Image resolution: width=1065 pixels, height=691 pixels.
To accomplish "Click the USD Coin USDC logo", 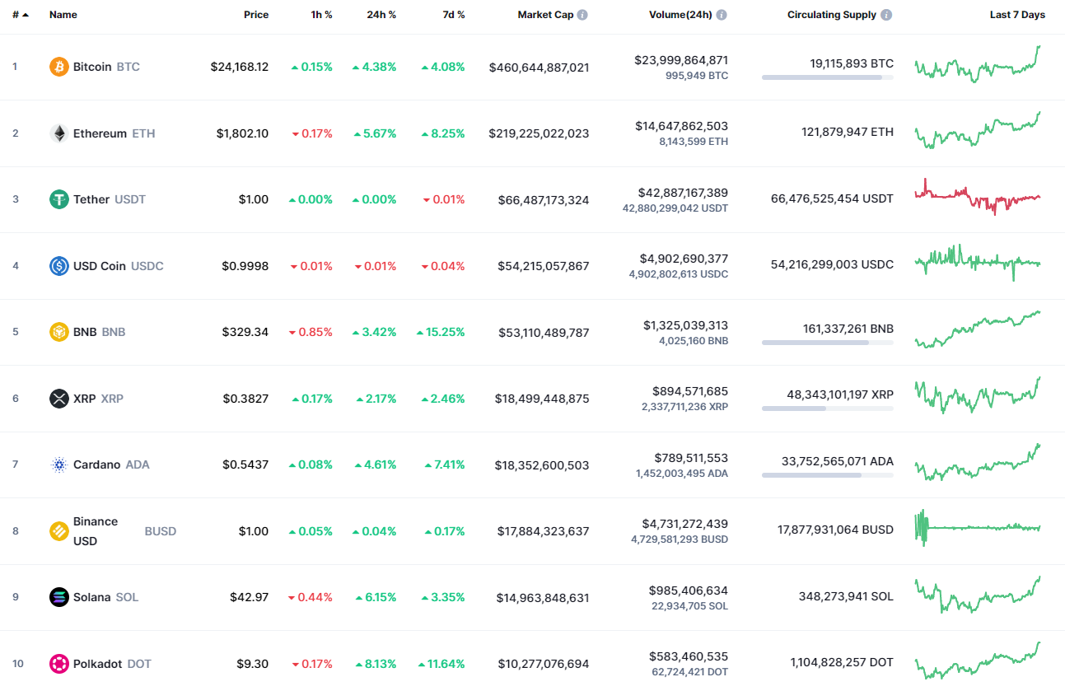I will [x=58, y=265].
